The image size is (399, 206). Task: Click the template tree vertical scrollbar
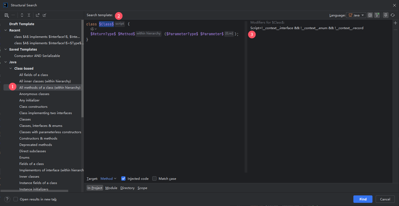pos(83,69)
